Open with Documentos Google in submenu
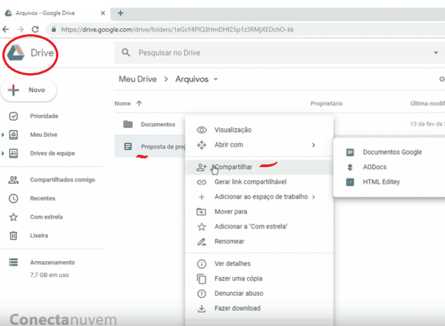The width and height of the screenshot is (445, 326). [x=389, y=152]
